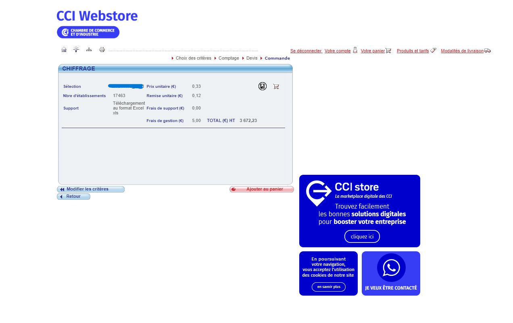Click the printer icon to print

coord(102,50)
